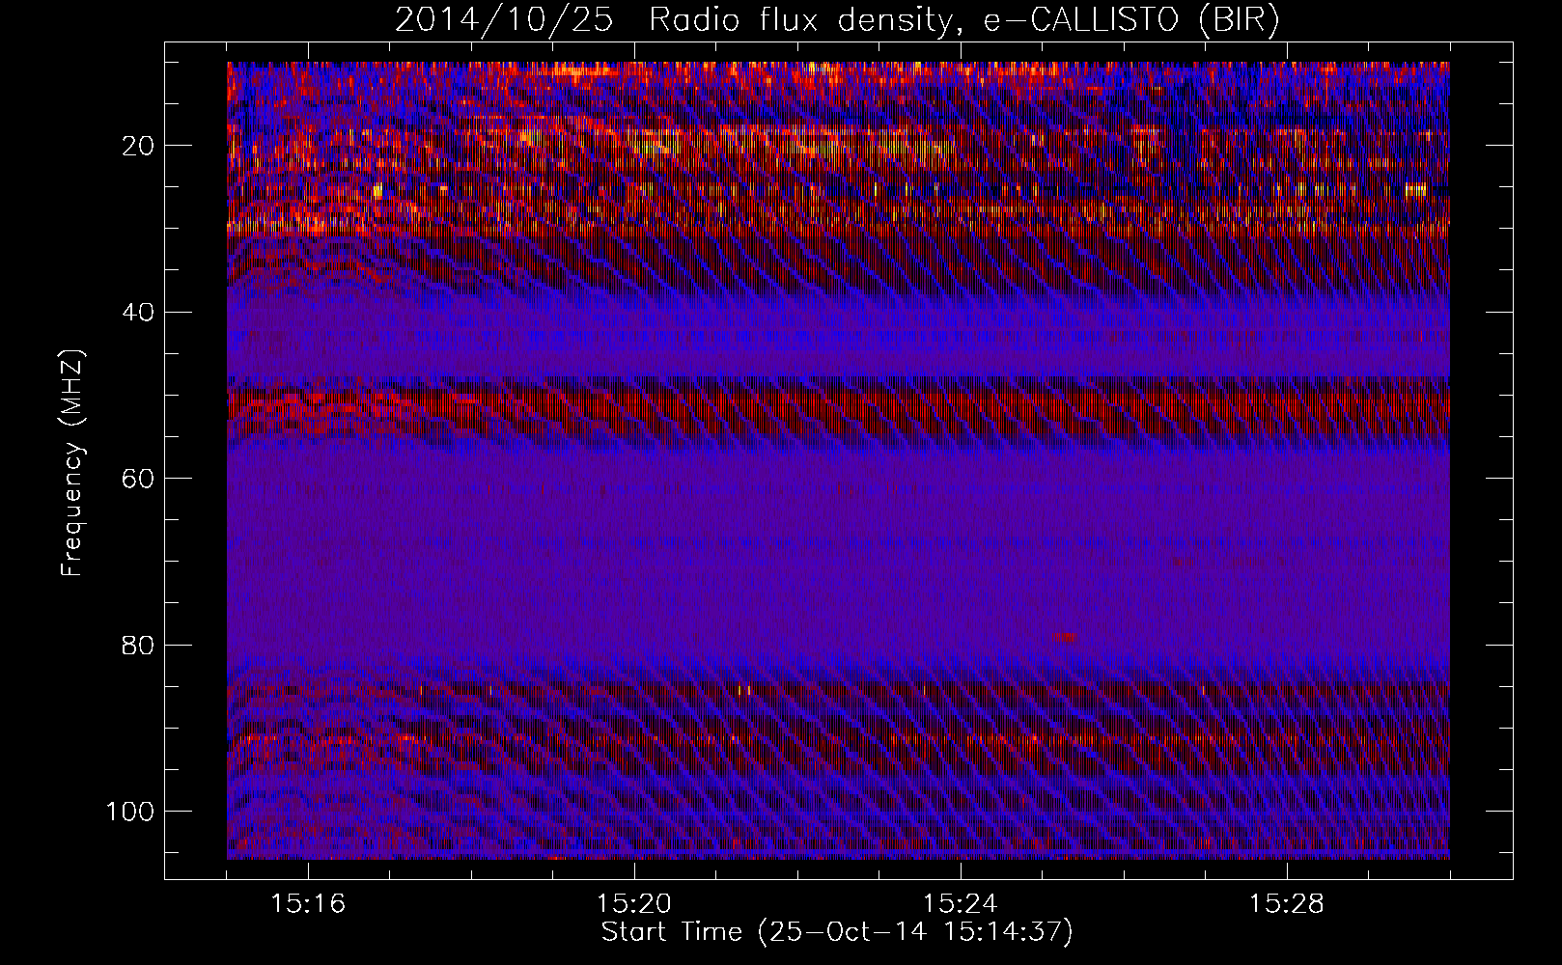Click the 'Start Time (25-Oct-14 15:14:37)' label

(837, 932)
